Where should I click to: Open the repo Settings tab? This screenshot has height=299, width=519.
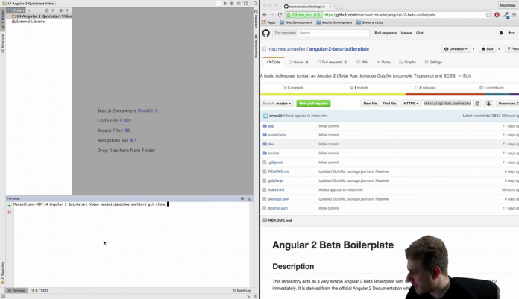click(x=433, y=62)
